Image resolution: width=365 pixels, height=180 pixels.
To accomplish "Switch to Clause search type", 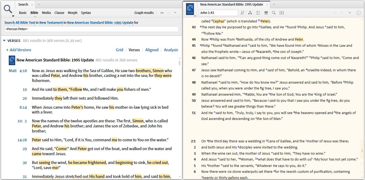I will 59,13.
